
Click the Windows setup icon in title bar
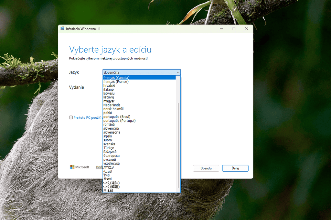[62, 28]
